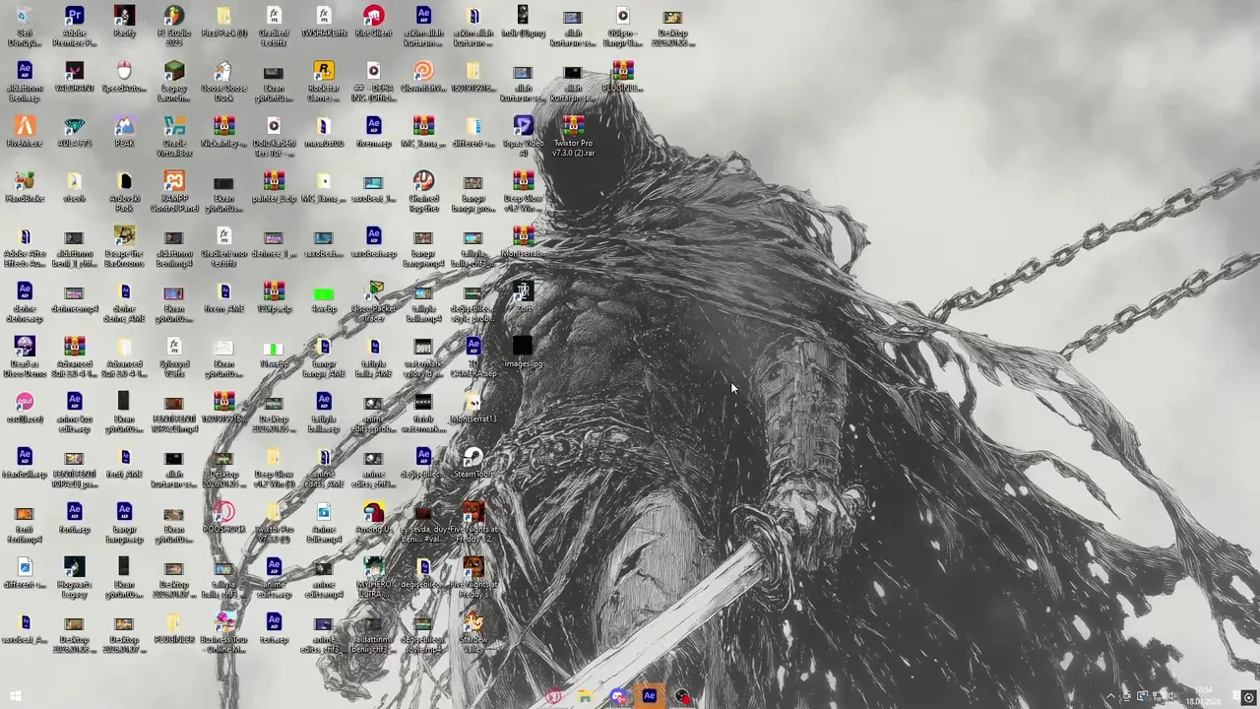This screenshot has width=1260, height=709.
Task: Launch MY HERO ULTRA shortcut
Action: pos(373,578)
